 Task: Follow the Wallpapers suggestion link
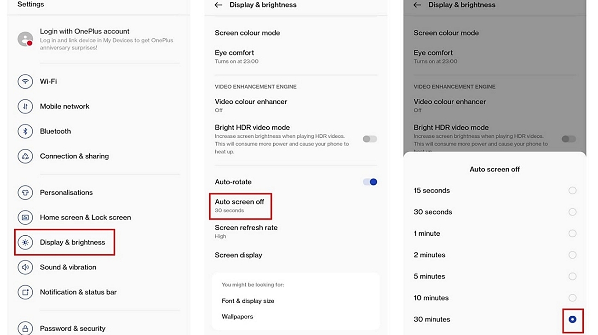(x=237, y=317)
